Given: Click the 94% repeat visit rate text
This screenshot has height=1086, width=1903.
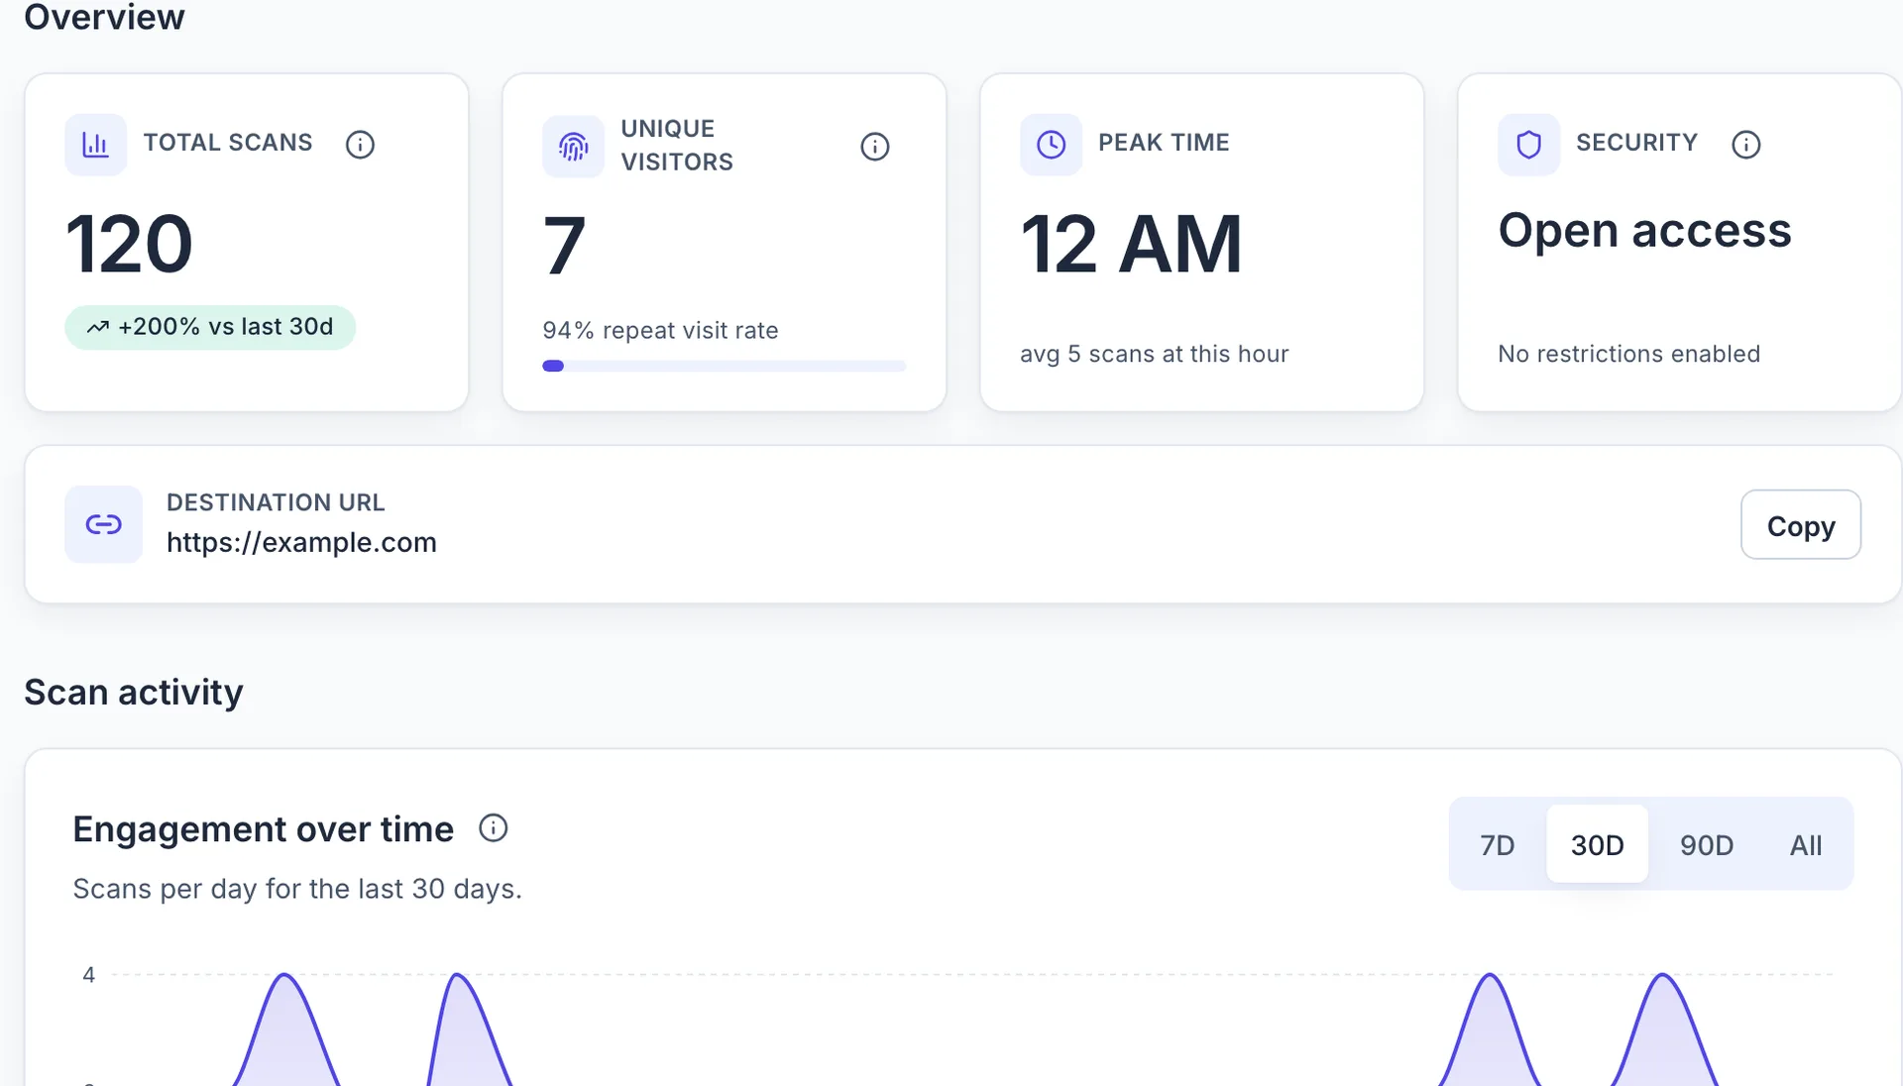Looking at the screenshot, I should tap(660, 331).
